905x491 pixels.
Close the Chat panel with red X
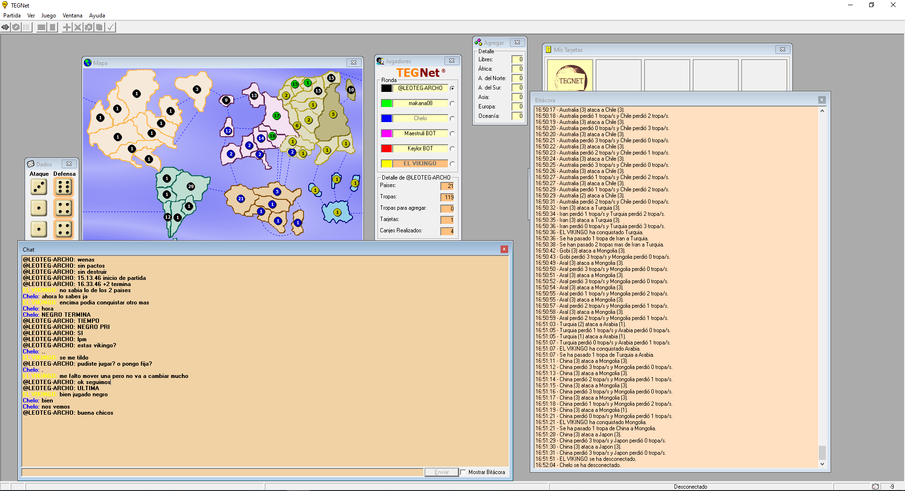click(x=504, y=249)
